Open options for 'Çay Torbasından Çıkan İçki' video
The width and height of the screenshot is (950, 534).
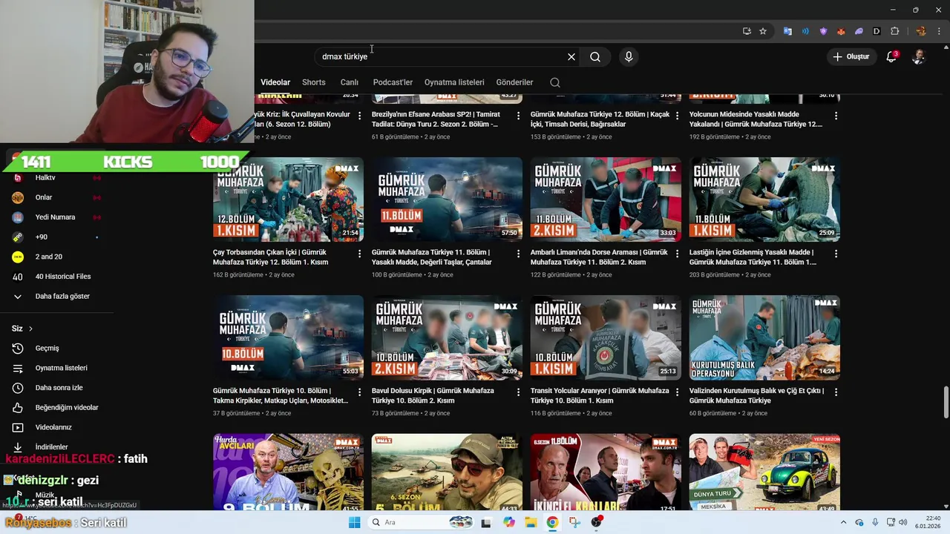(x=359, y=254)
